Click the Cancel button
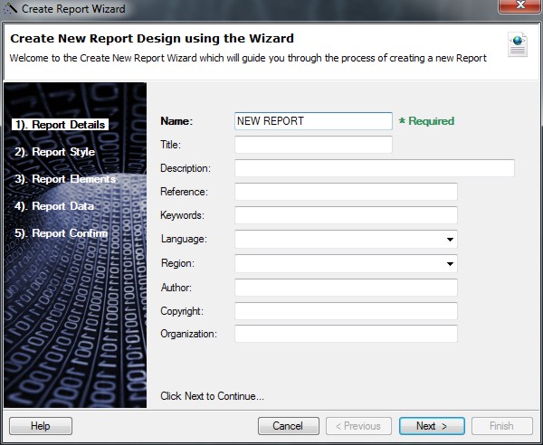Viewport: 543px width, 445px height. pyautogui.click(x=288, y=426)
